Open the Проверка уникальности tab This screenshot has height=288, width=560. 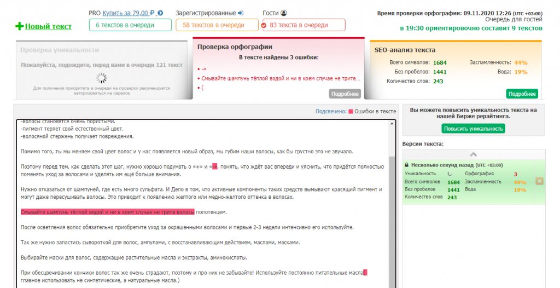(x=60, y=50)
